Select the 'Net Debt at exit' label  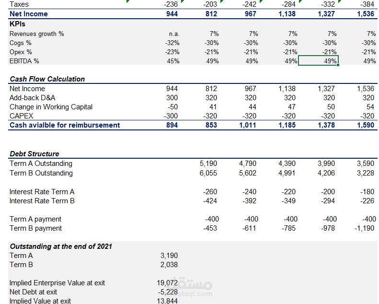[34, 292]
